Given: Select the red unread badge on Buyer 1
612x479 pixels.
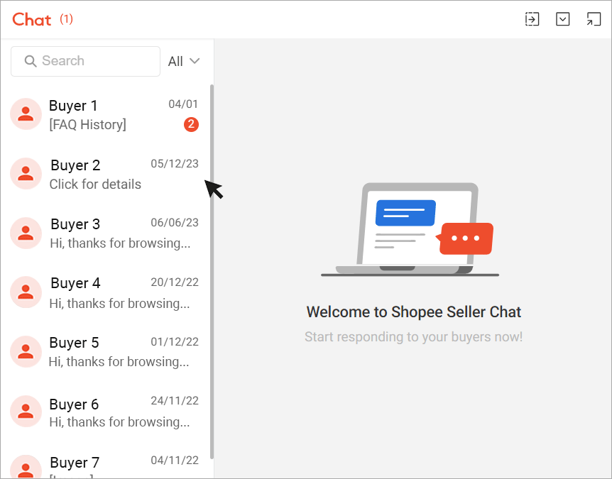Looking at the screenshot, I should (190, 124).
